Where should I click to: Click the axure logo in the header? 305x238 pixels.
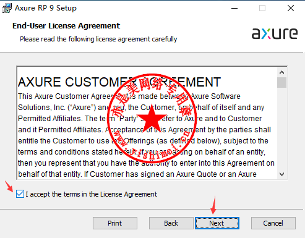275,33
